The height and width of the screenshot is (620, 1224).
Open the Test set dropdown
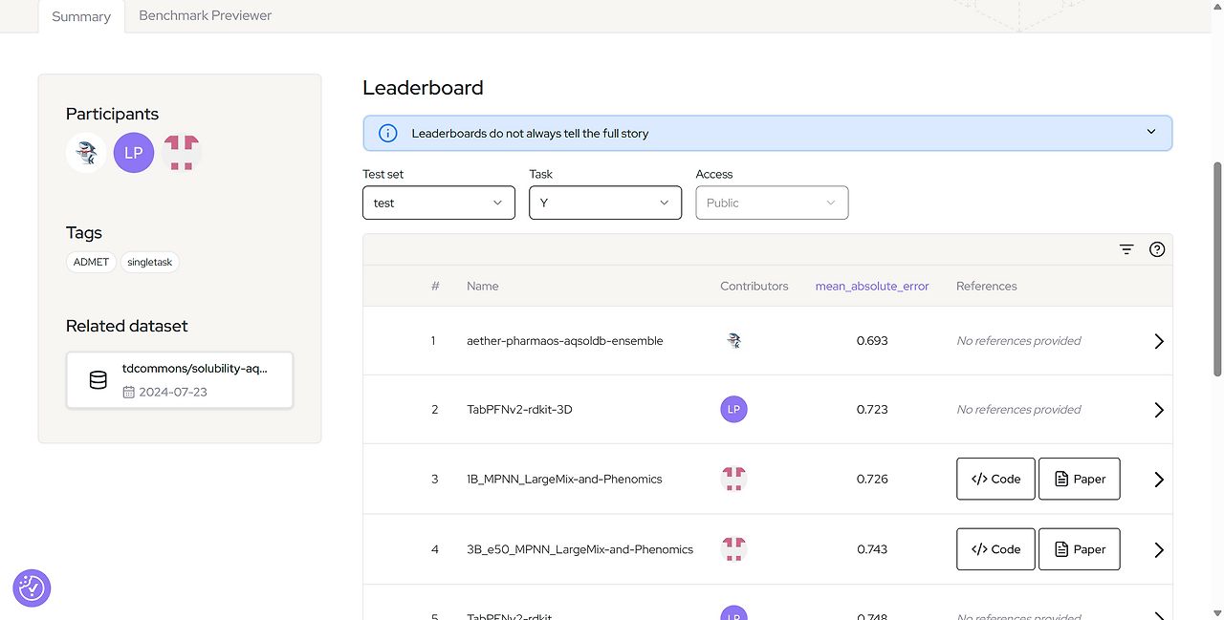point(439,203)
